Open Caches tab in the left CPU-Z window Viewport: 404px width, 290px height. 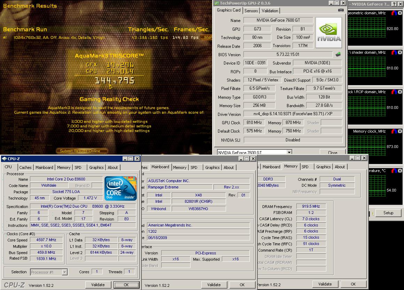coord(25,168)
